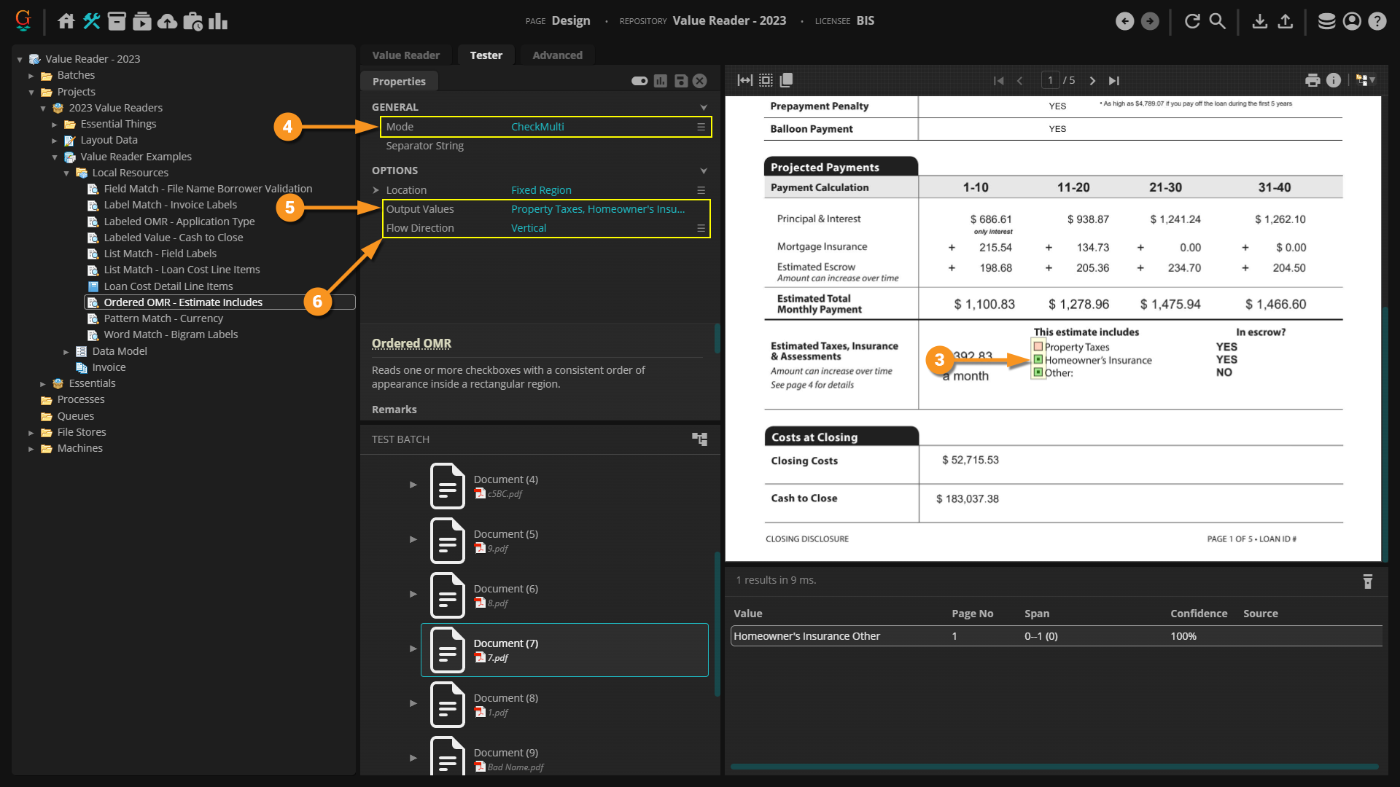Screen dimensions: 1400x787
Task: Open the bar chart stats page icon
Action: [x=218, y=21]
